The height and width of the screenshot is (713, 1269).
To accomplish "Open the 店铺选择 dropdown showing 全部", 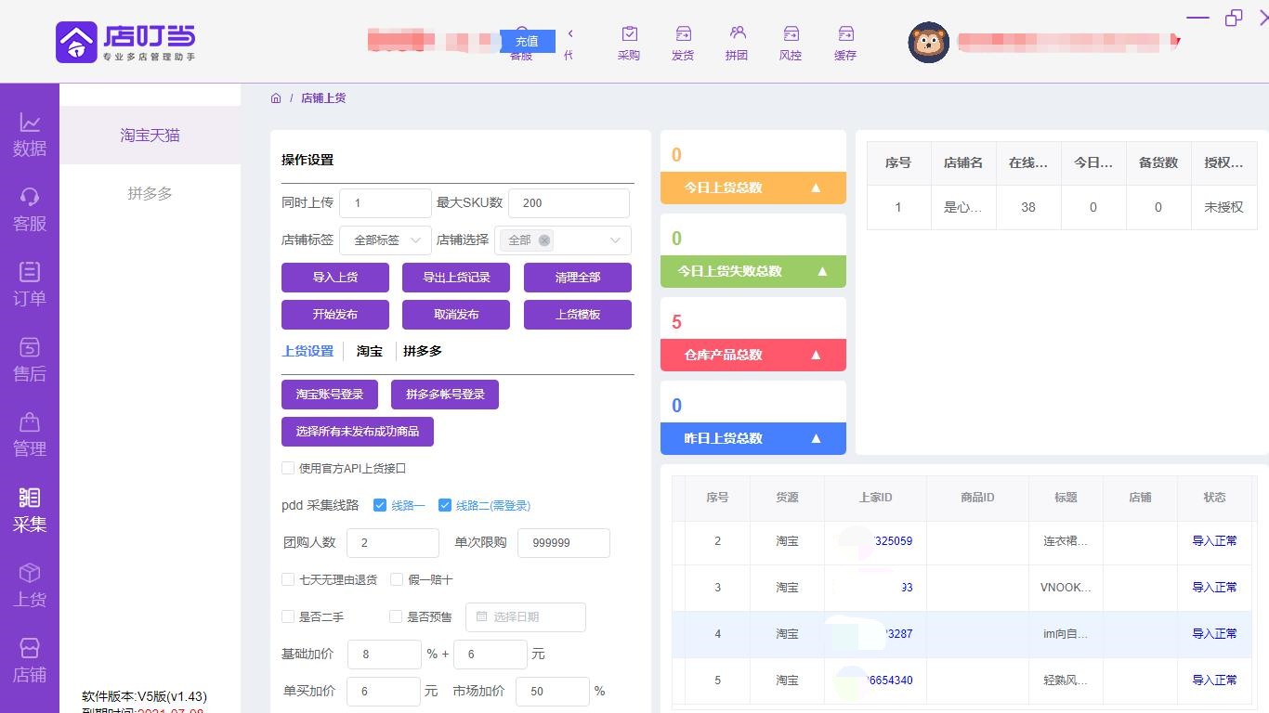I will pos(562,240).
